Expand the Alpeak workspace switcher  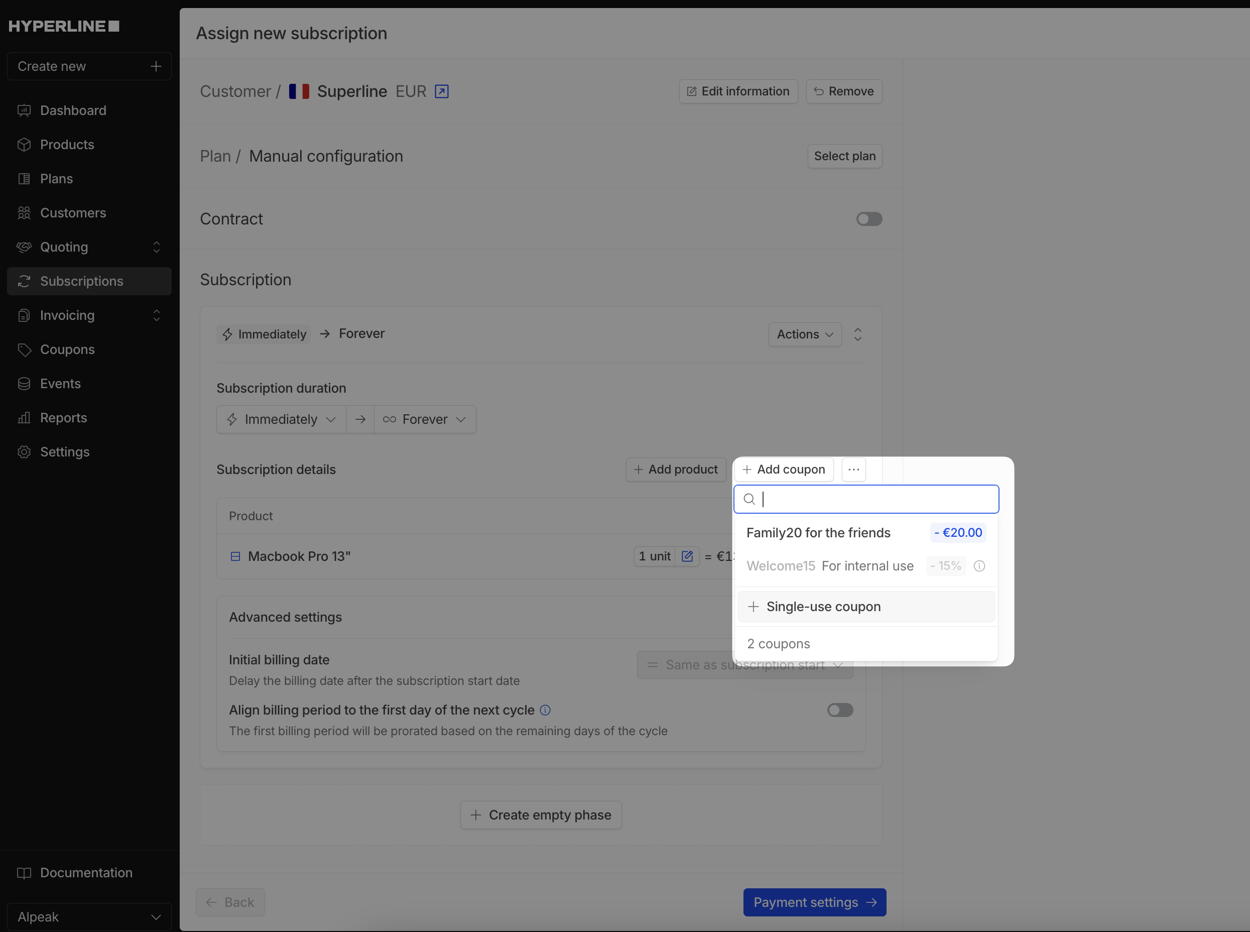point(89,917)
